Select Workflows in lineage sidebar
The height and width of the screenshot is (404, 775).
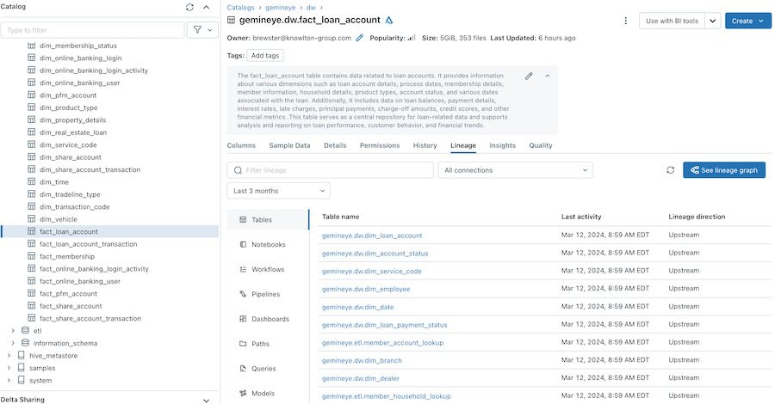click(x=268, y=269)
